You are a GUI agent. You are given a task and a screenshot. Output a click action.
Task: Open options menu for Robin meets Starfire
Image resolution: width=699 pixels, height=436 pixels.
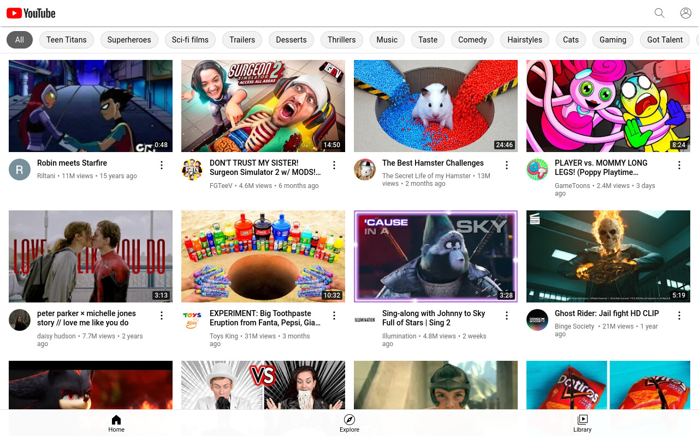click(x=162, y=165)
